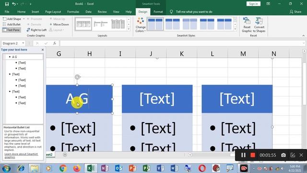Expand SmartArt Styles gallery More arrow

coord(235,29)
